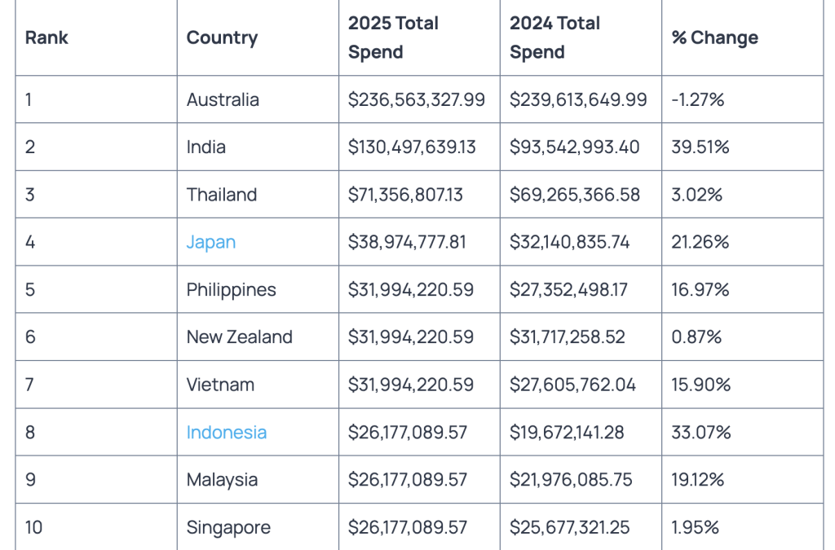Select India's 39.51% change value
This screenshot has height=550, width=835.
(x=700, y=147)
